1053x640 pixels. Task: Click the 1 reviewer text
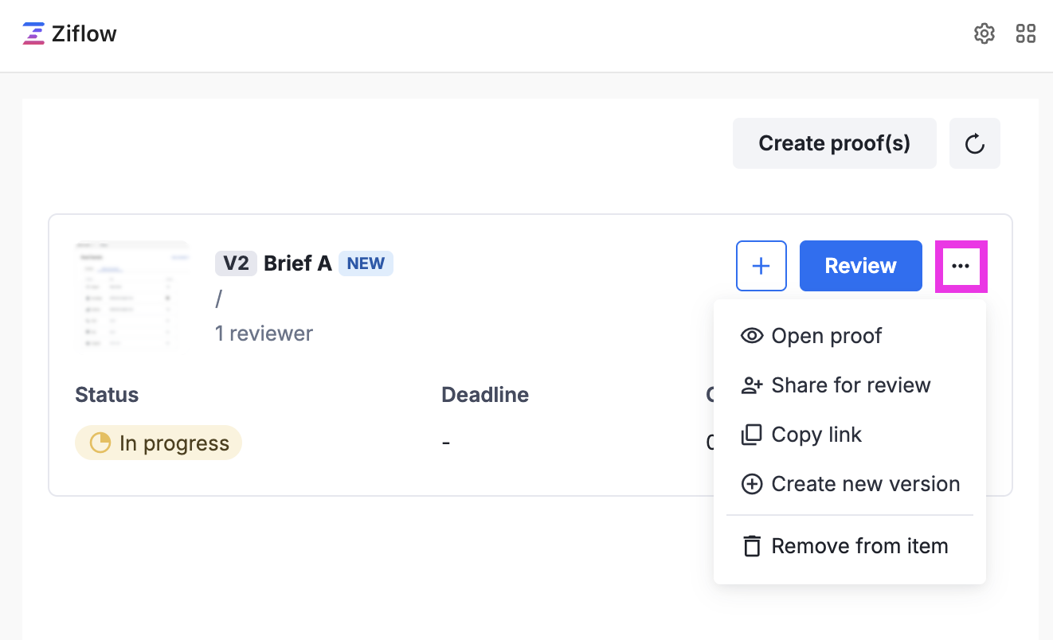pyautogui.click(x=264, y=334)
